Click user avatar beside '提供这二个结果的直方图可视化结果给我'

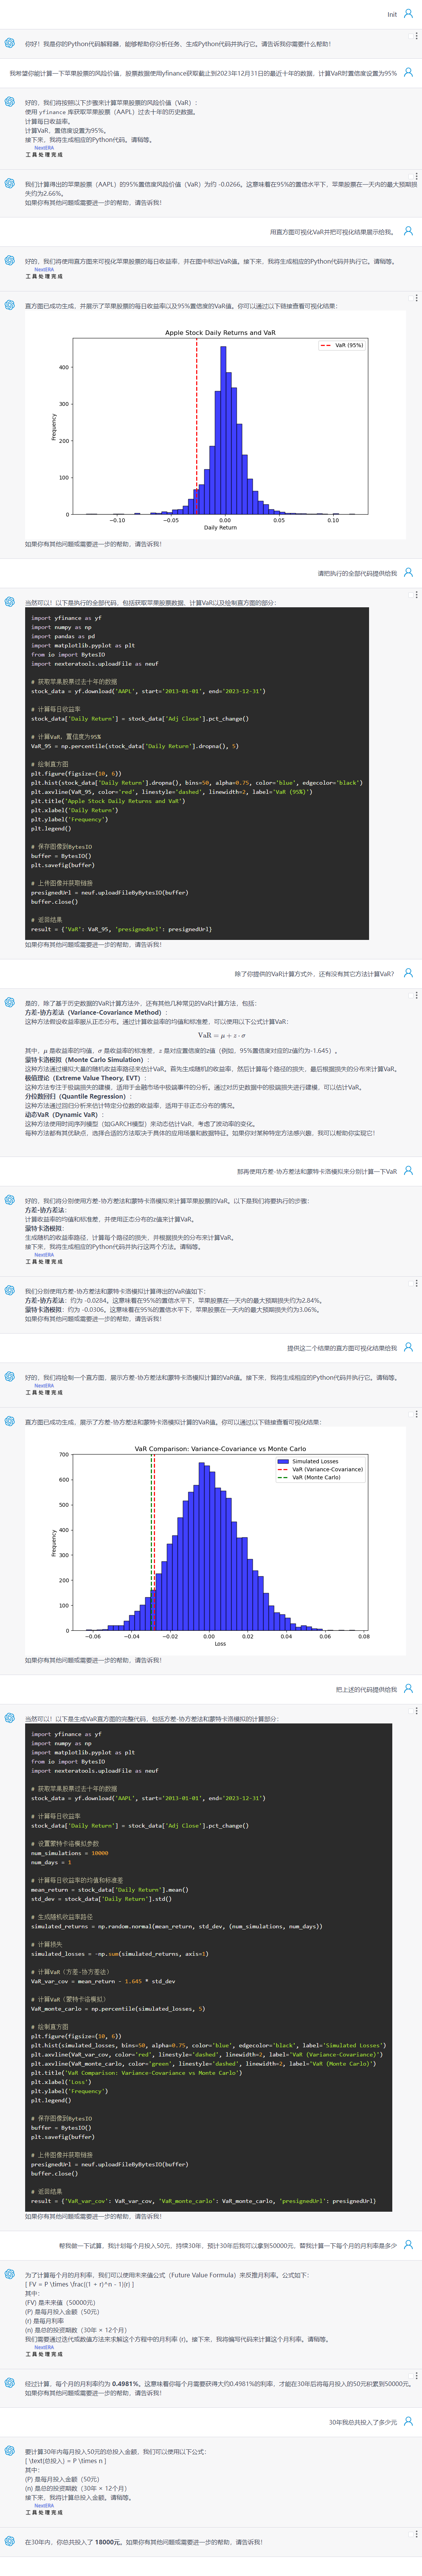click(x=407, y=1347)
